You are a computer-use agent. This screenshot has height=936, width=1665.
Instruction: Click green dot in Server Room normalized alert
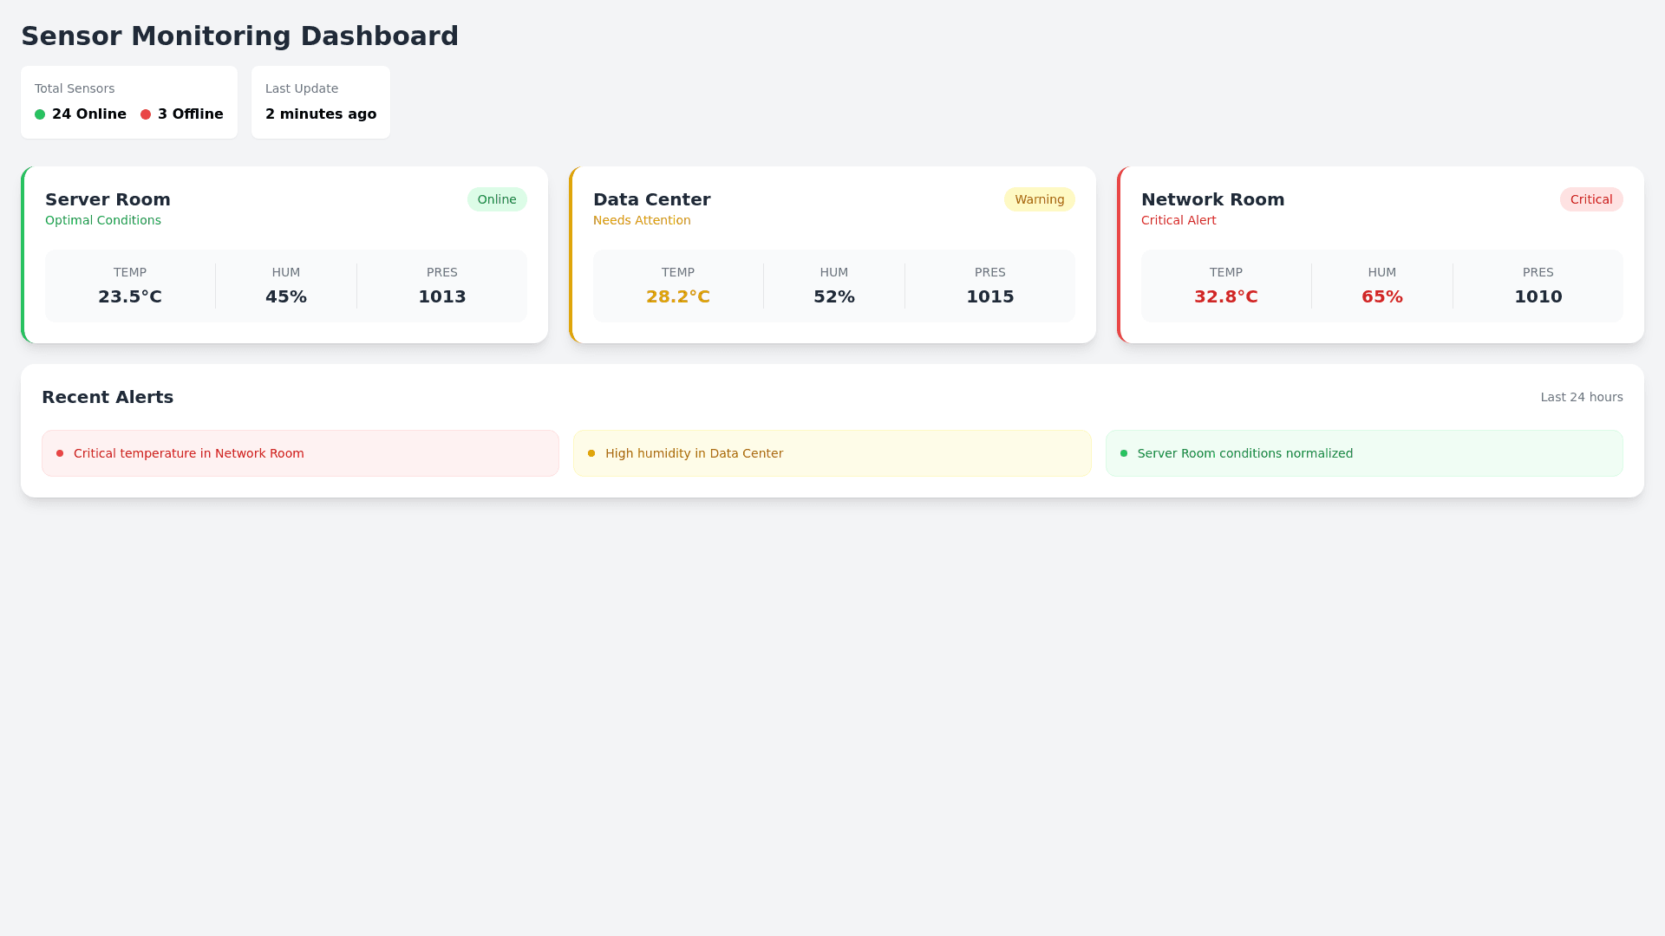click(x=1124, y=453)
